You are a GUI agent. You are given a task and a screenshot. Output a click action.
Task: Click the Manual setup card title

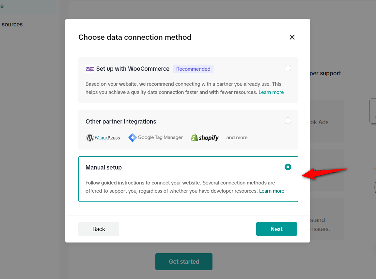click(x=103, y=168)
